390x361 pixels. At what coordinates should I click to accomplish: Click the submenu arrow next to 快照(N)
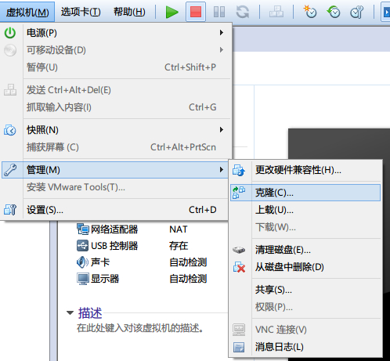222,130
